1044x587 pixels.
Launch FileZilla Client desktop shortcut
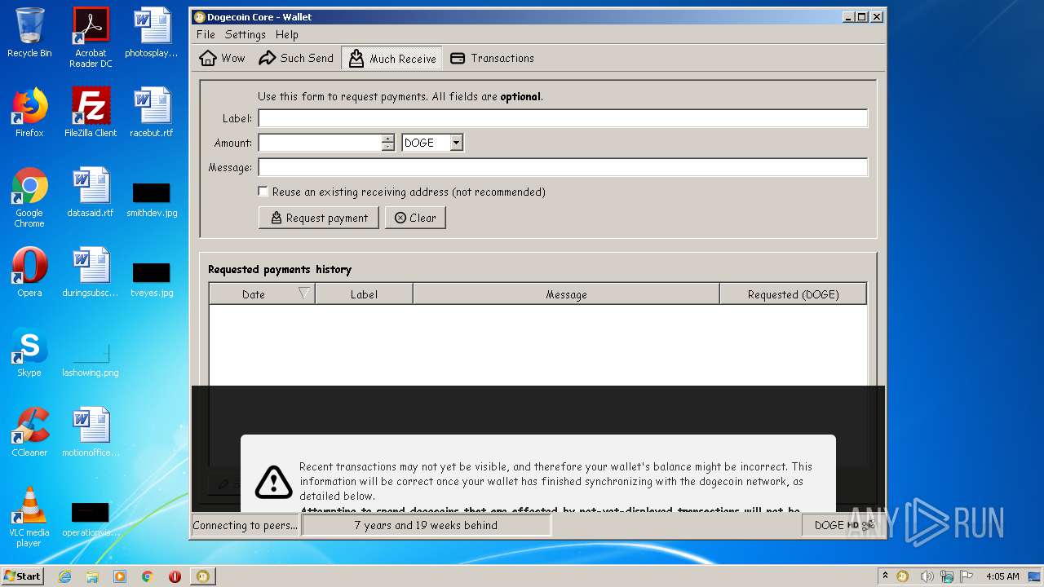(x=91, y=113)
